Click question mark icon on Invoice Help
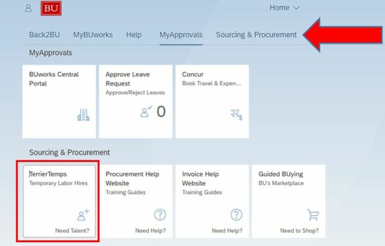The width and height of the screenshot is (385, 246). (x=236, y=214)
